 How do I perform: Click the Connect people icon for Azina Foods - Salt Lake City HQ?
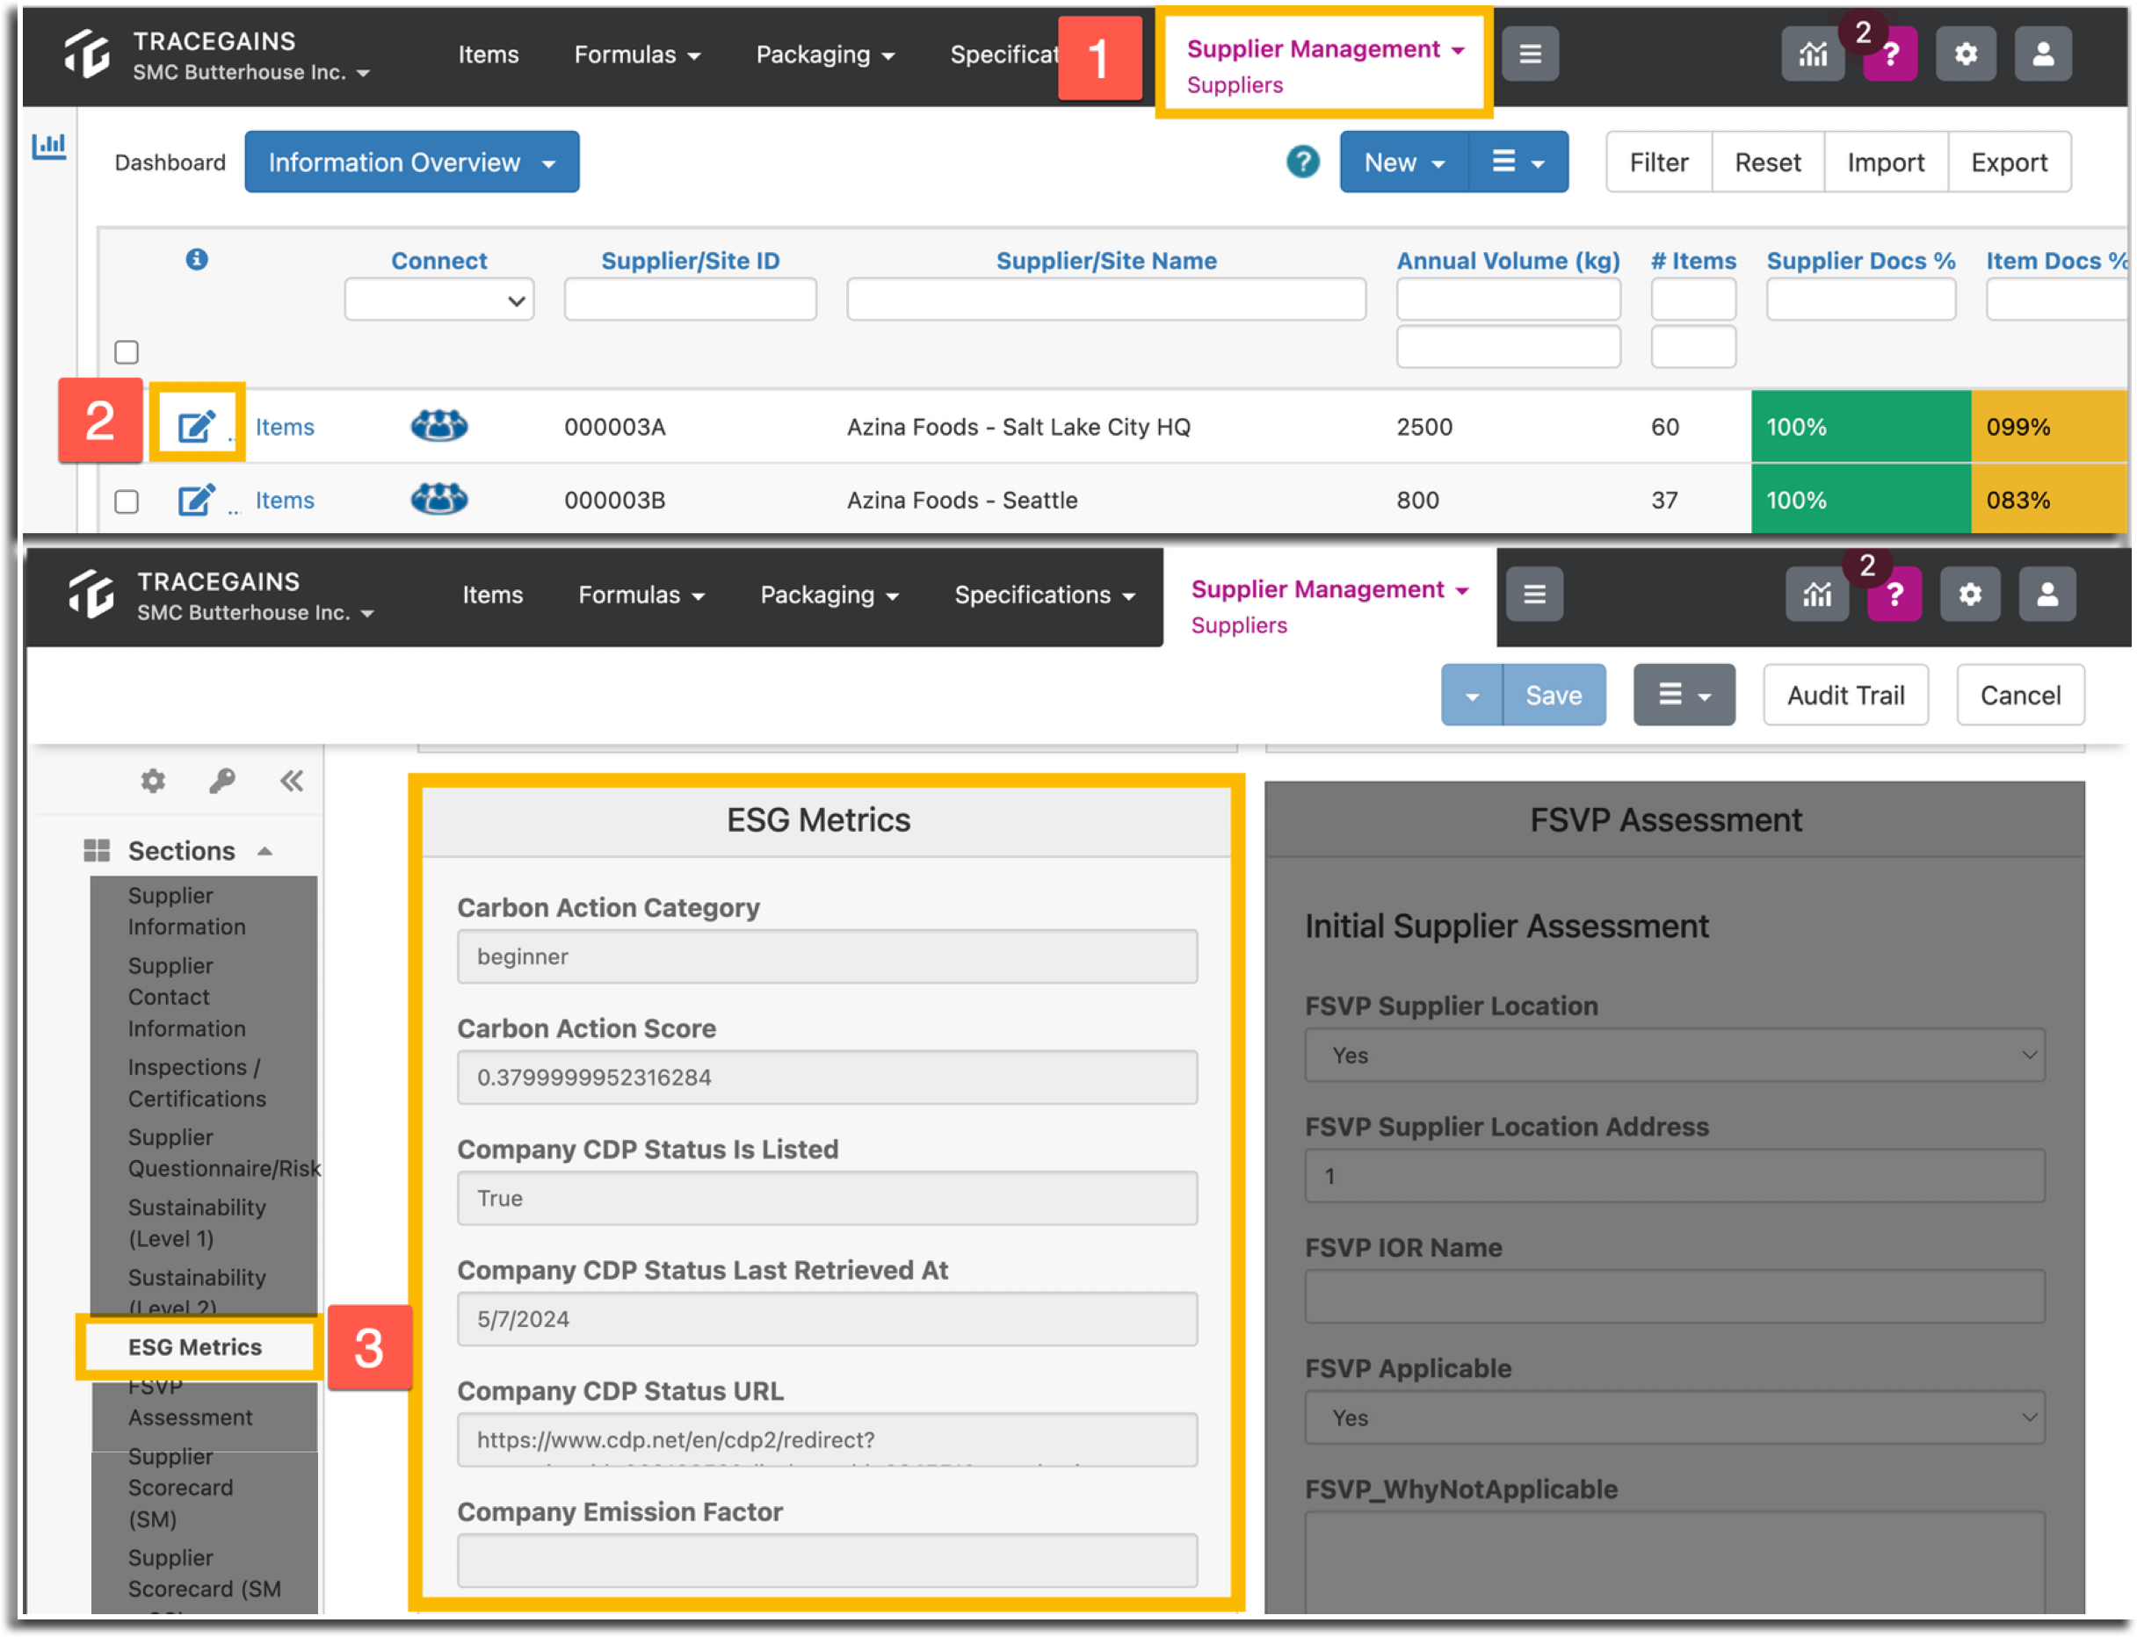pyautogui.click(x=438, y=426)
